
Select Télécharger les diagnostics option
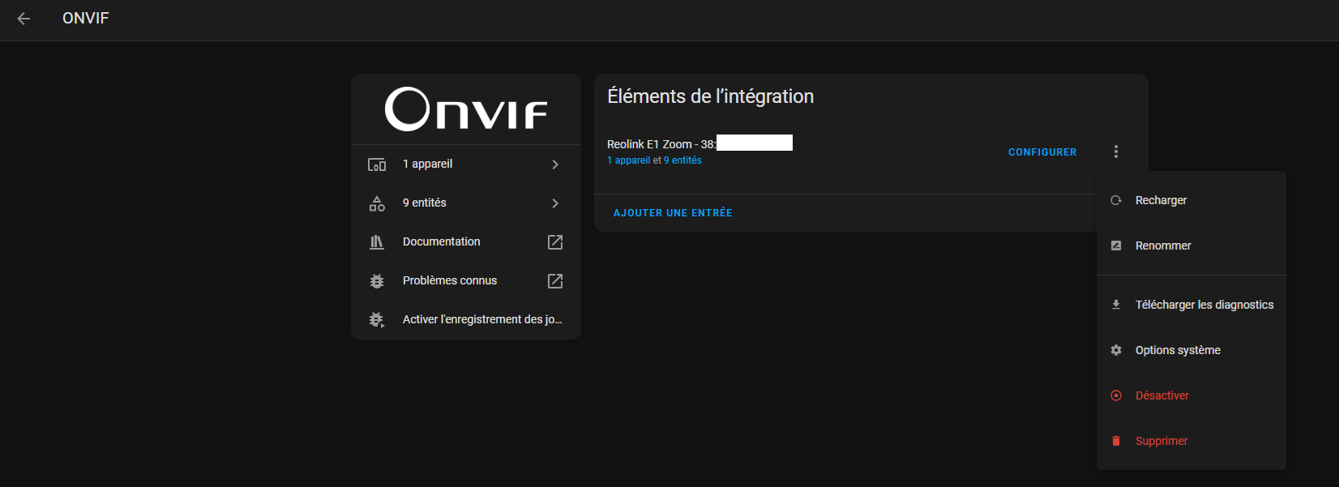click(x=1204, y=305)
